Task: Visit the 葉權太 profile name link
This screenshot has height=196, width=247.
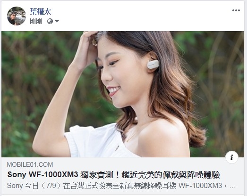Action: [x=40, y=11]
